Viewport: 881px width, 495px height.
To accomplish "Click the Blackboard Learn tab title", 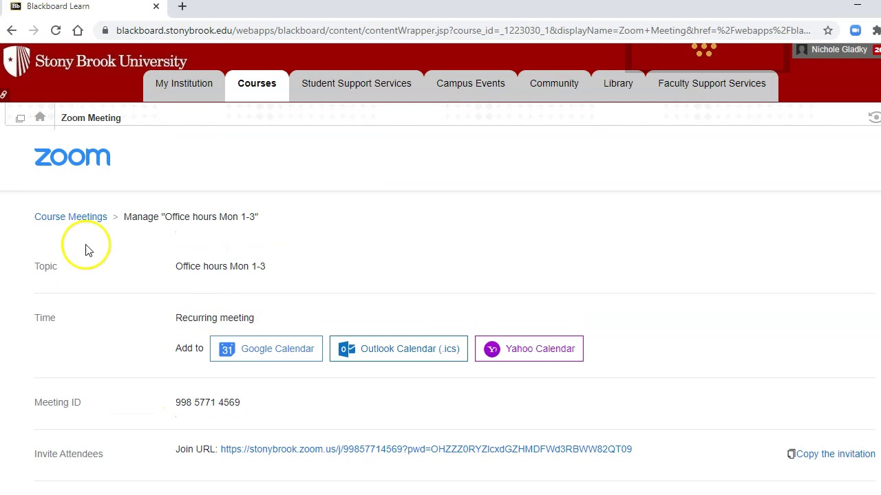I will pos(58,6).
